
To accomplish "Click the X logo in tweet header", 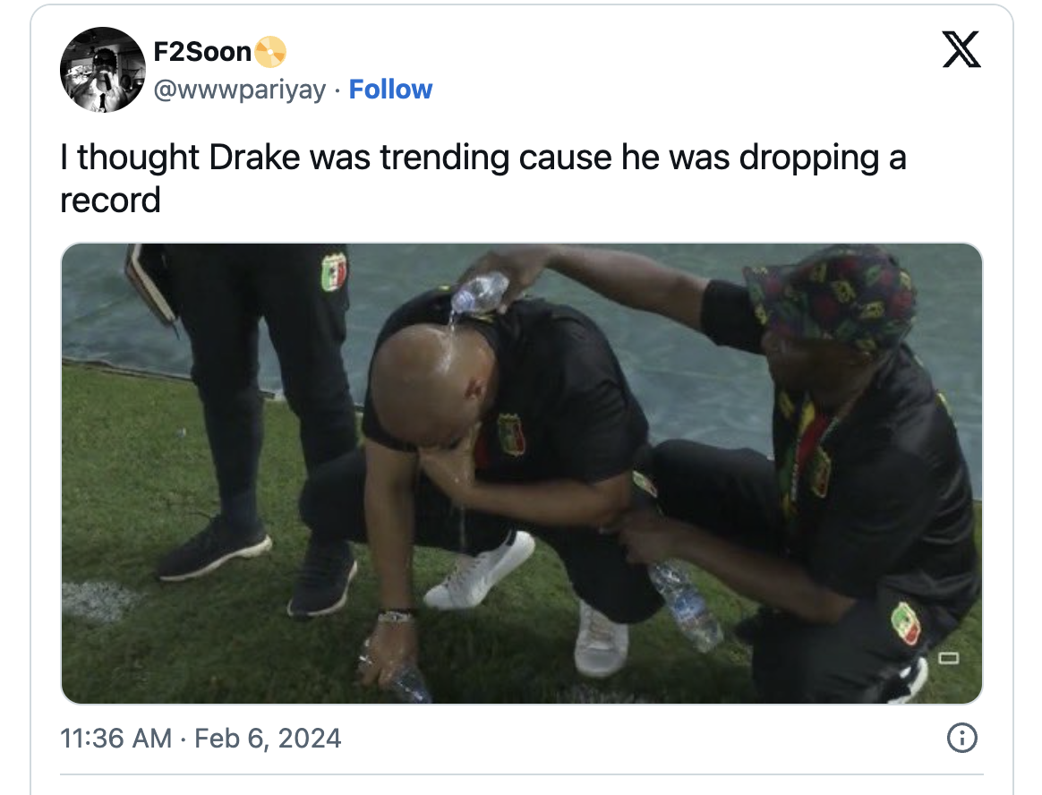I will point(961,50).
